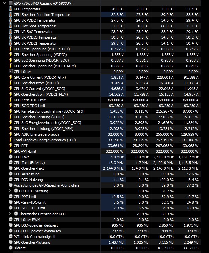Click the 2,410.0 MHz maximum GPU-Takt value
The width and height of the screenshot is (209, 253).
(163, 157)
